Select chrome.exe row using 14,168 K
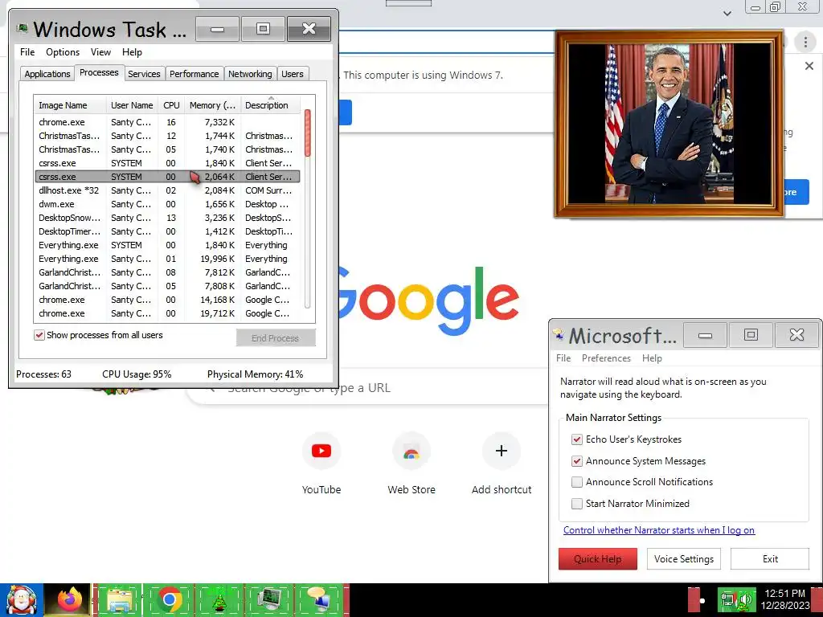Screen dimensions: 823x617 point(167,300)
